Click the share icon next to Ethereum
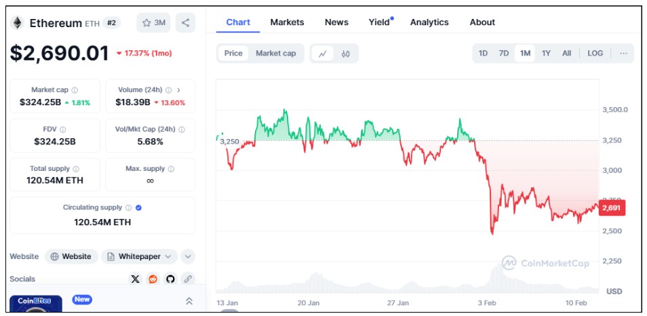The width and height of the screenshot is (647, 316). (x=185, y=22)
